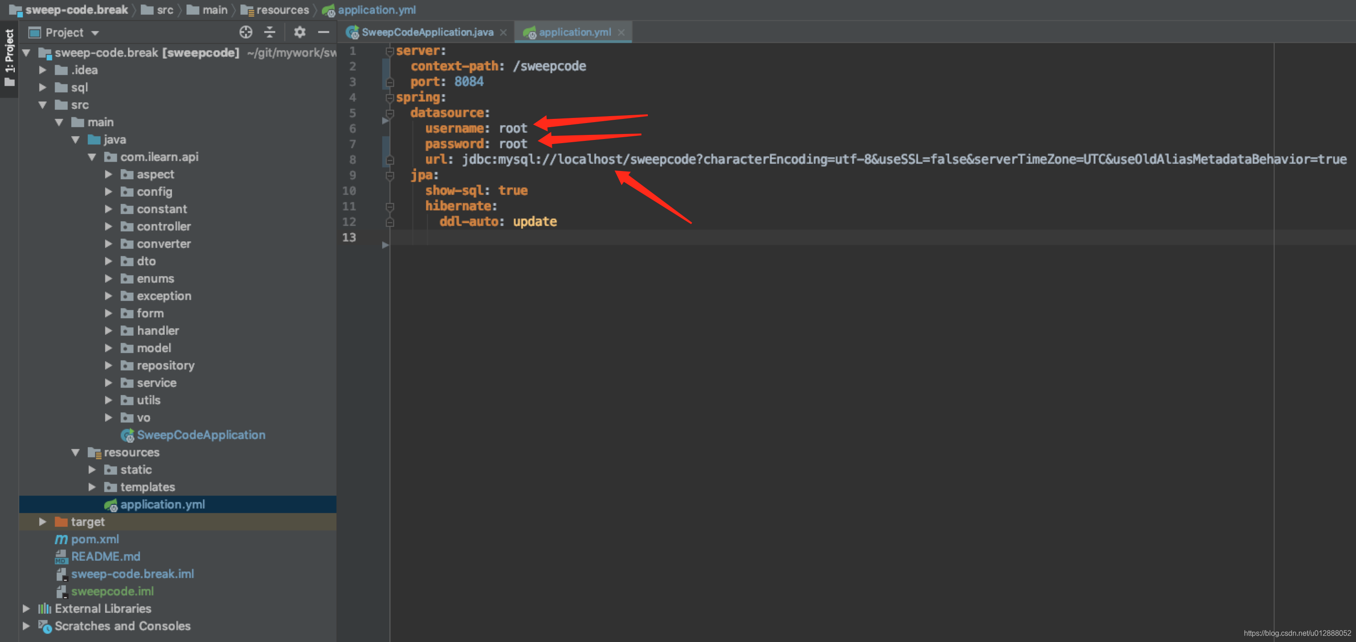The width and height of the screenshot is (1356, 642).
Task: Select the controller package folder icon
Action: pyautogui.click(x=127, y=226)
